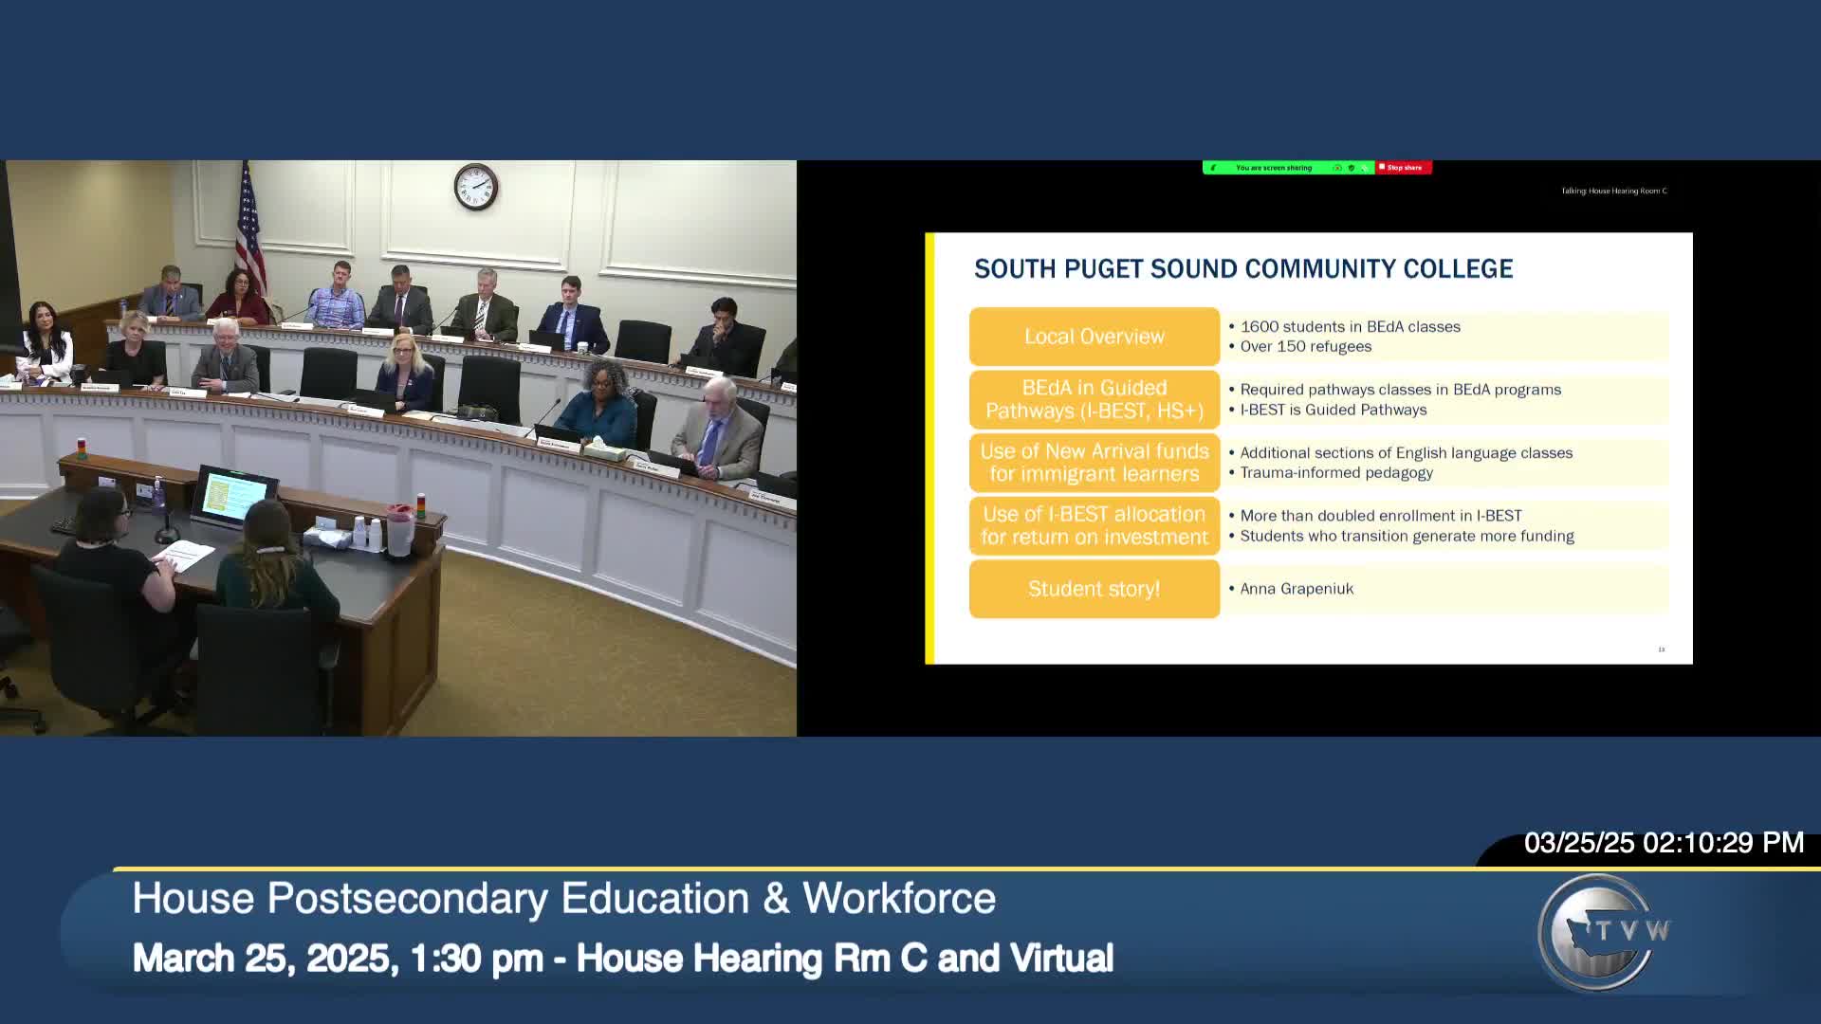
Task: Click 'House Postsecondary Education & Workforce' title
Action: [564, 899]
